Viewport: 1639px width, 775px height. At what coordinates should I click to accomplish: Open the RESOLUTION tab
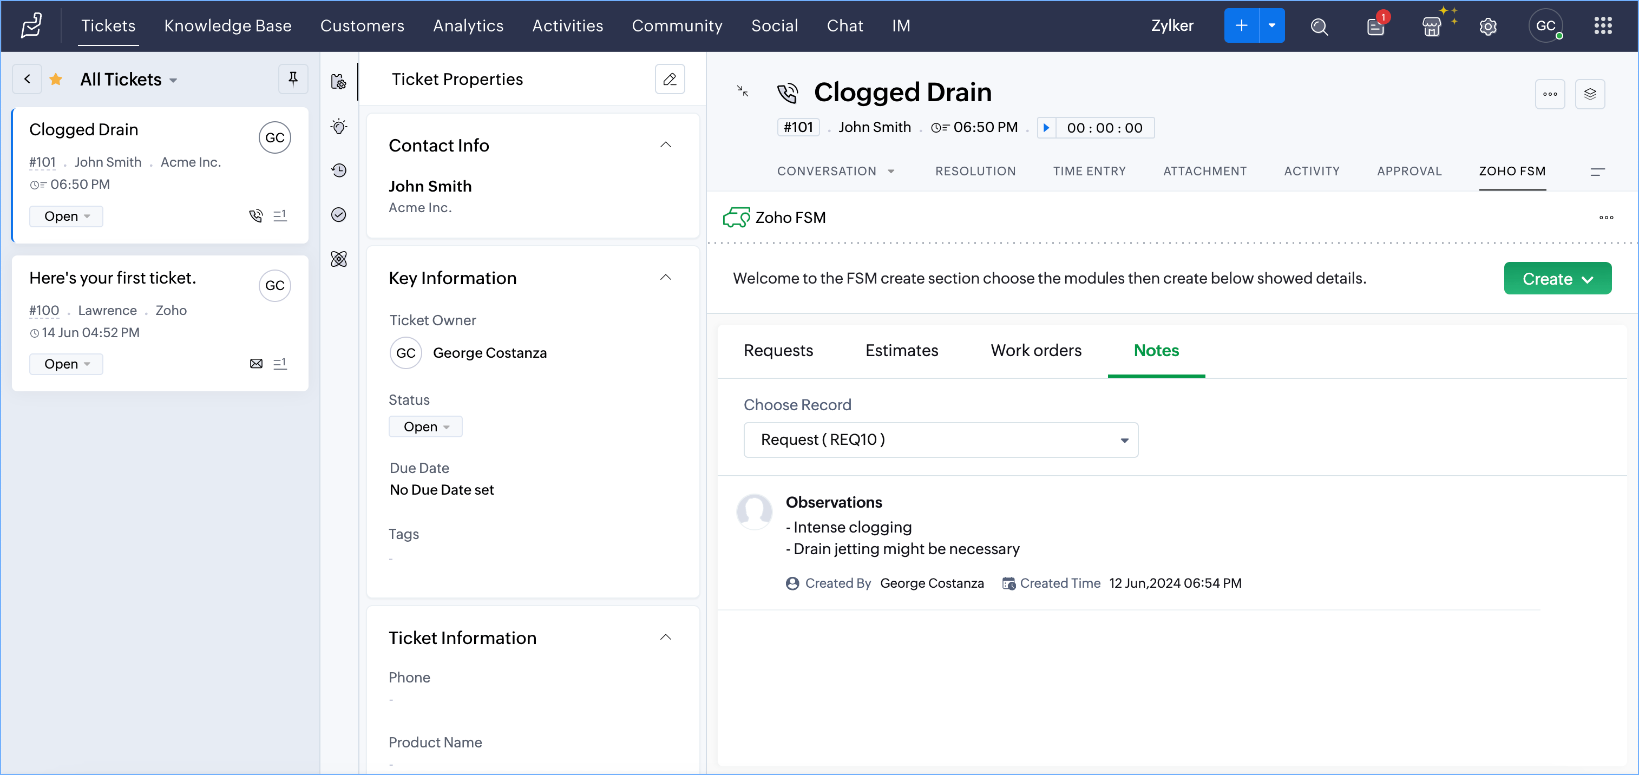[975, 171]
